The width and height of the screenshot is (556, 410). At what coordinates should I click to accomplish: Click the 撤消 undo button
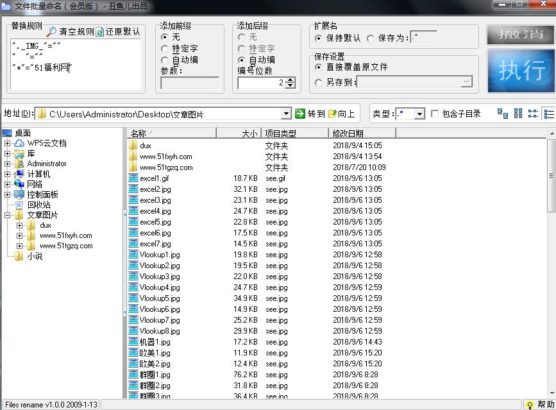[x=521, y=35]
